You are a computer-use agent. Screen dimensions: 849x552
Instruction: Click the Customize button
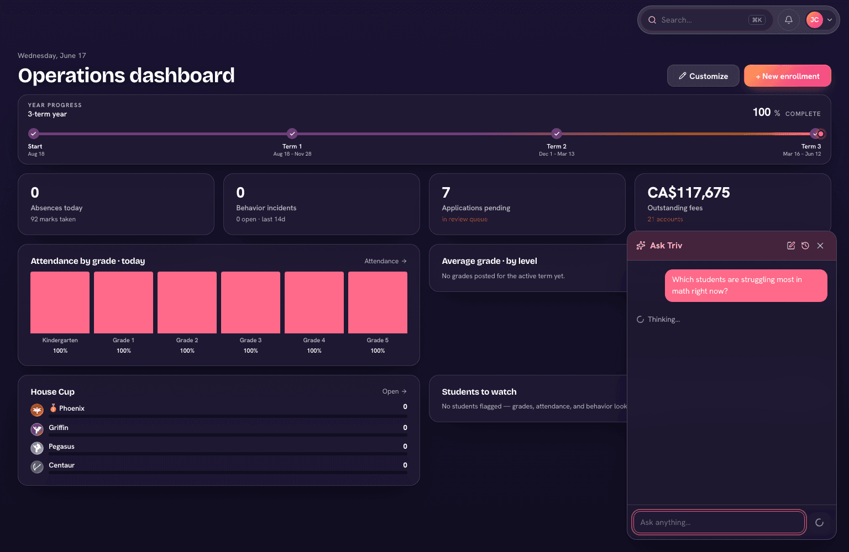(x=703, y=76)
